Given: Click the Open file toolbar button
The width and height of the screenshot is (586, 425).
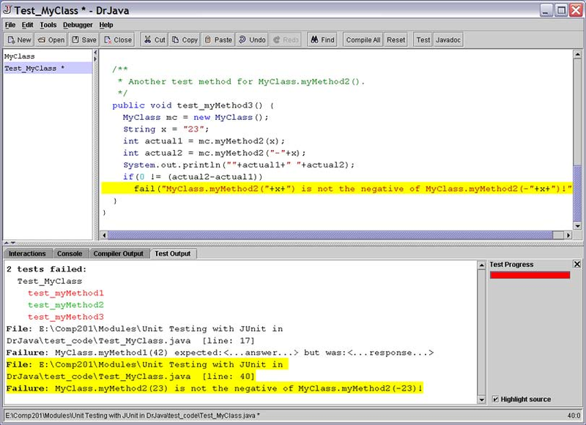Looking at the screenshot, I should point(51,40).
